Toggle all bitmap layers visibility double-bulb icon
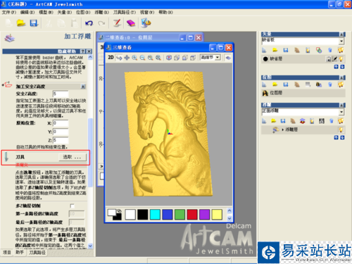The image size is (352, 264). (341, 84)
